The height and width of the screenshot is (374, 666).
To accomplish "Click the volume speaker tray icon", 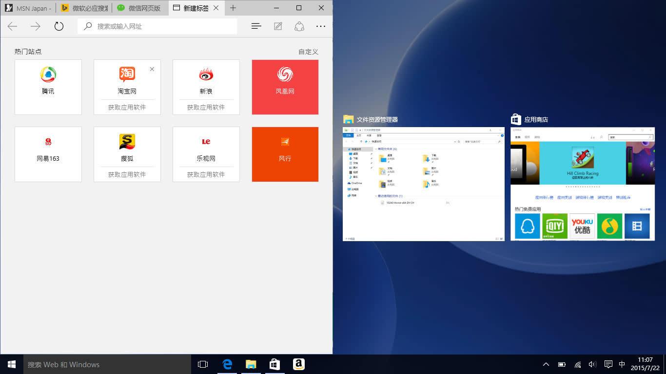I will (x=592, y=364).
